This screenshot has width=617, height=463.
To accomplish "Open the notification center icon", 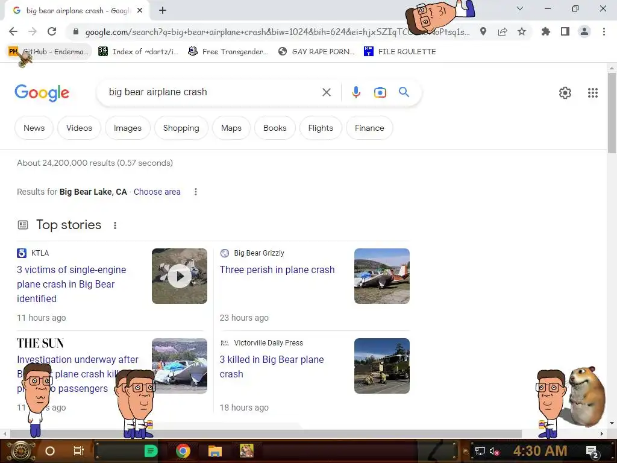I will pos(592,452).
